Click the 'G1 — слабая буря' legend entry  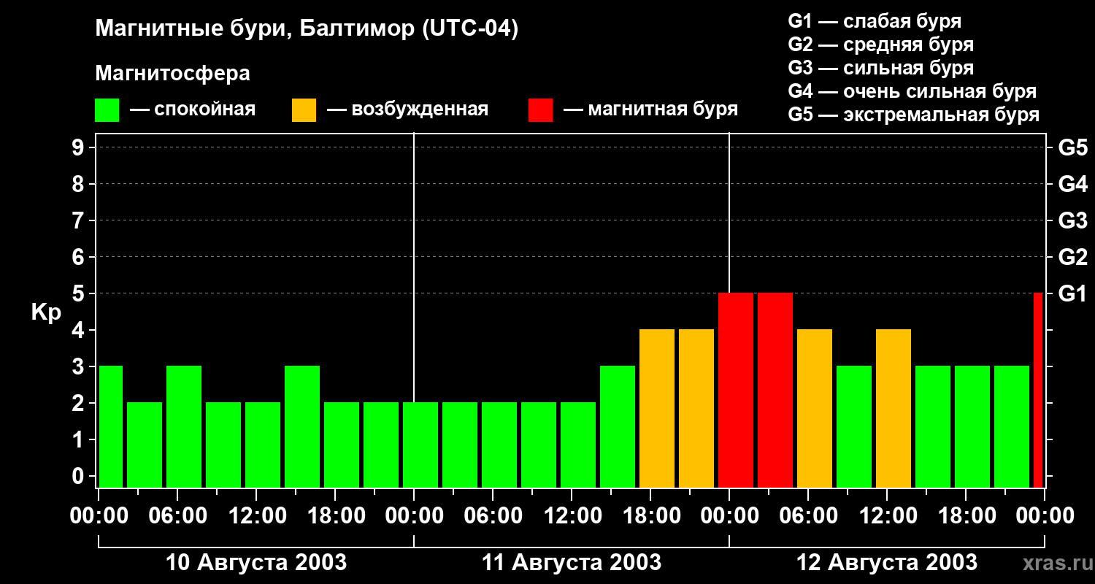(x=875, y=21)
